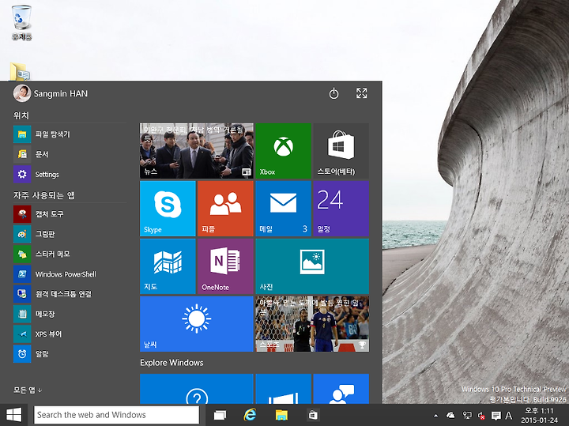Image resolution: width=569 pixels, height=426 pixels.
Task: Open the Xbox tile
Action: point(283,151)
